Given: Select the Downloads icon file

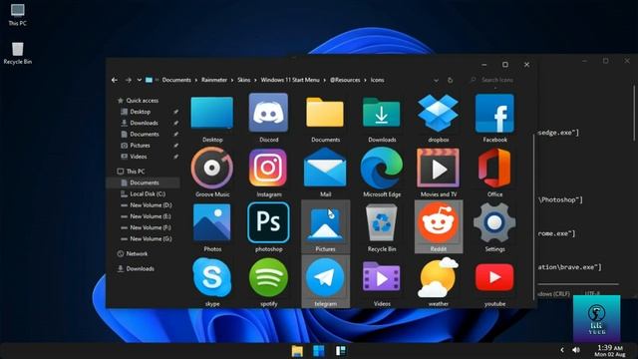Looking at the screenshot, I should point(382,118).
